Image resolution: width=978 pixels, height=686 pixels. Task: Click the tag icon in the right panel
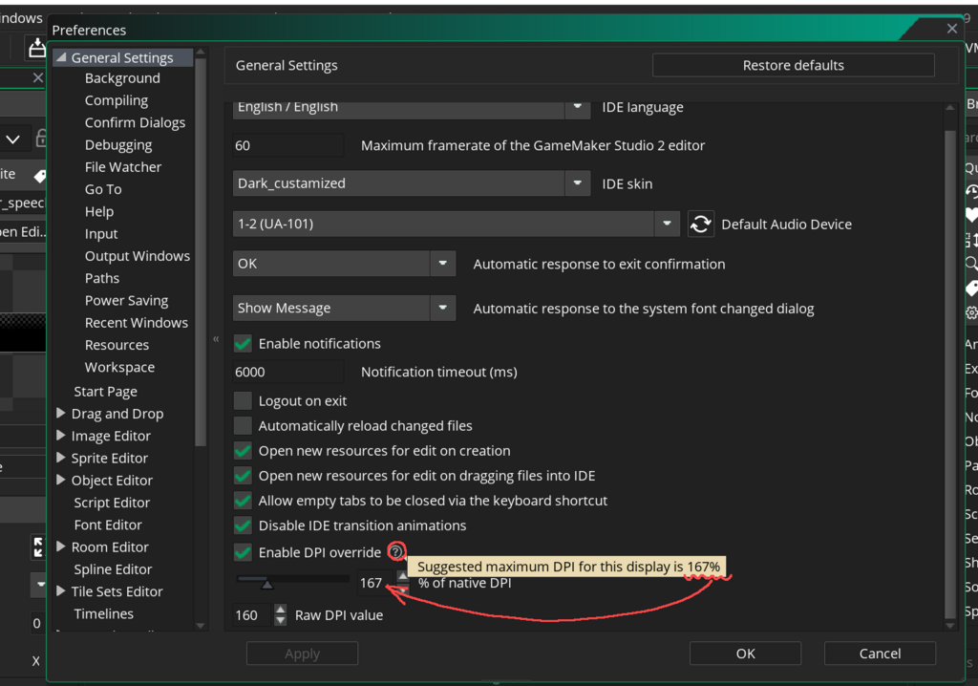click(x=971, y=288)
